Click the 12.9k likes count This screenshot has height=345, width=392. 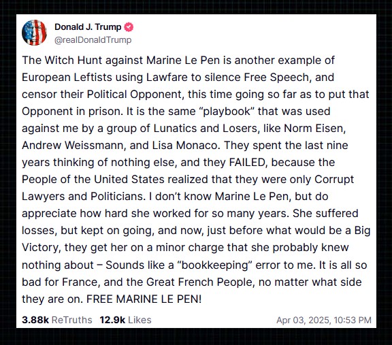(112, 320)
